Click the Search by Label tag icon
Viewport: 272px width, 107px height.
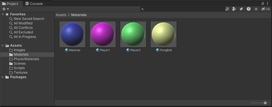pyautogui.click(x=241, y=9)
